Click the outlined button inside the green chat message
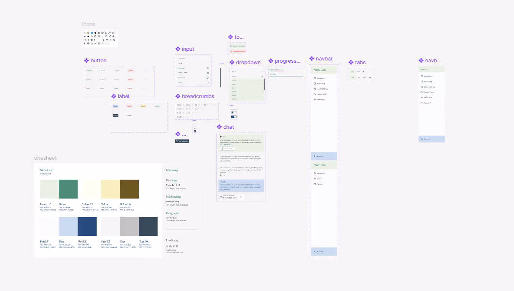 point(227,148)
